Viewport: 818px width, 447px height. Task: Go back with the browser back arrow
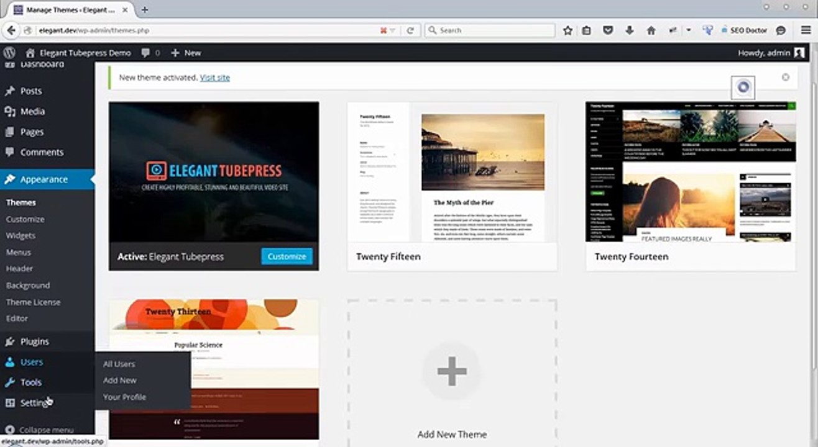11,30
